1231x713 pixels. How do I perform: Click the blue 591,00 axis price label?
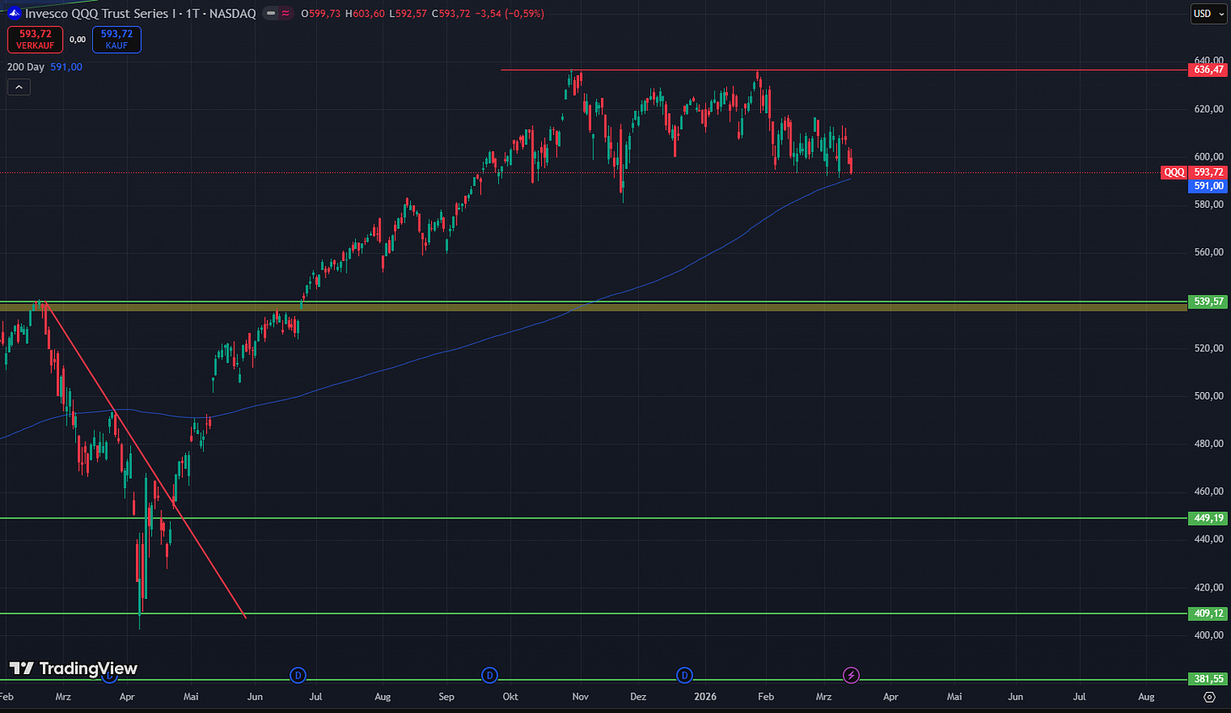click(x=1208, y=186)
